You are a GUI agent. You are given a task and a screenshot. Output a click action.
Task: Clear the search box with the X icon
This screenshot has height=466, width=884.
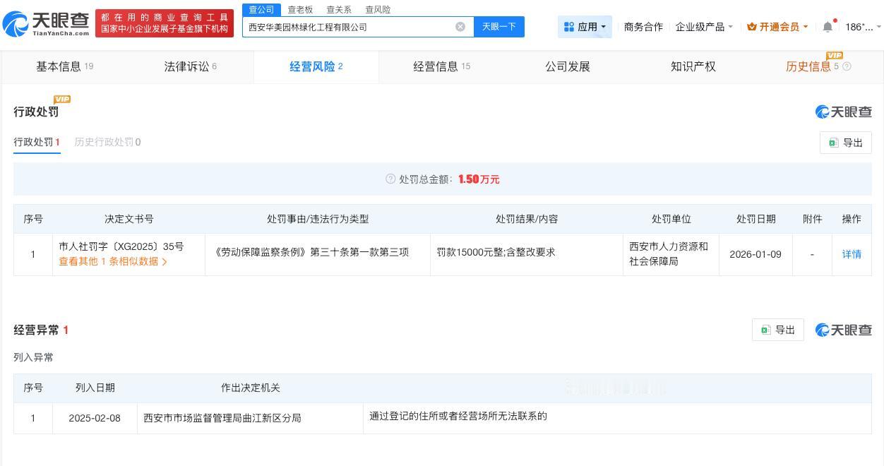[460, 27]
